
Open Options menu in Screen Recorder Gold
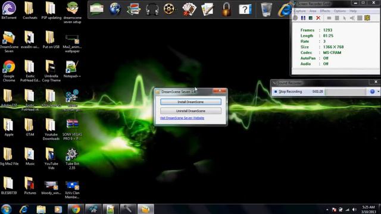pos(340,11)
